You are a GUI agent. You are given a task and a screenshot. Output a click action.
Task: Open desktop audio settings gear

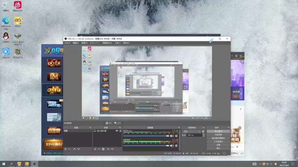(176, 145)
